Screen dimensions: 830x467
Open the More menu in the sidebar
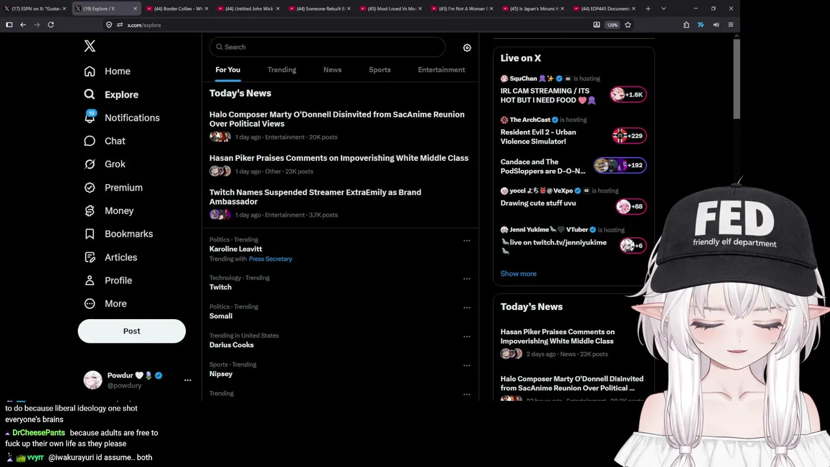(x=106, y=304)
